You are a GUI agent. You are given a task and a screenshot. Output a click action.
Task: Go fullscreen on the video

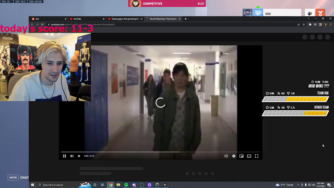257,156
